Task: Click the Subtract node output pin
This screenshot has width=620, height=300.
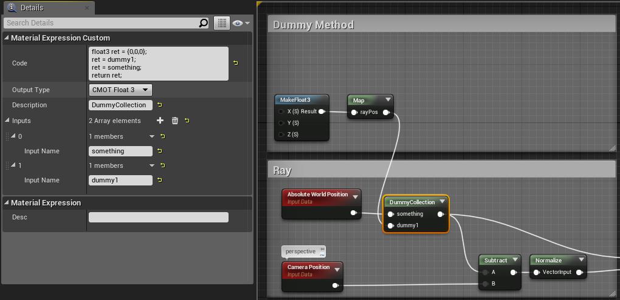Action: (x=514, y=272)
